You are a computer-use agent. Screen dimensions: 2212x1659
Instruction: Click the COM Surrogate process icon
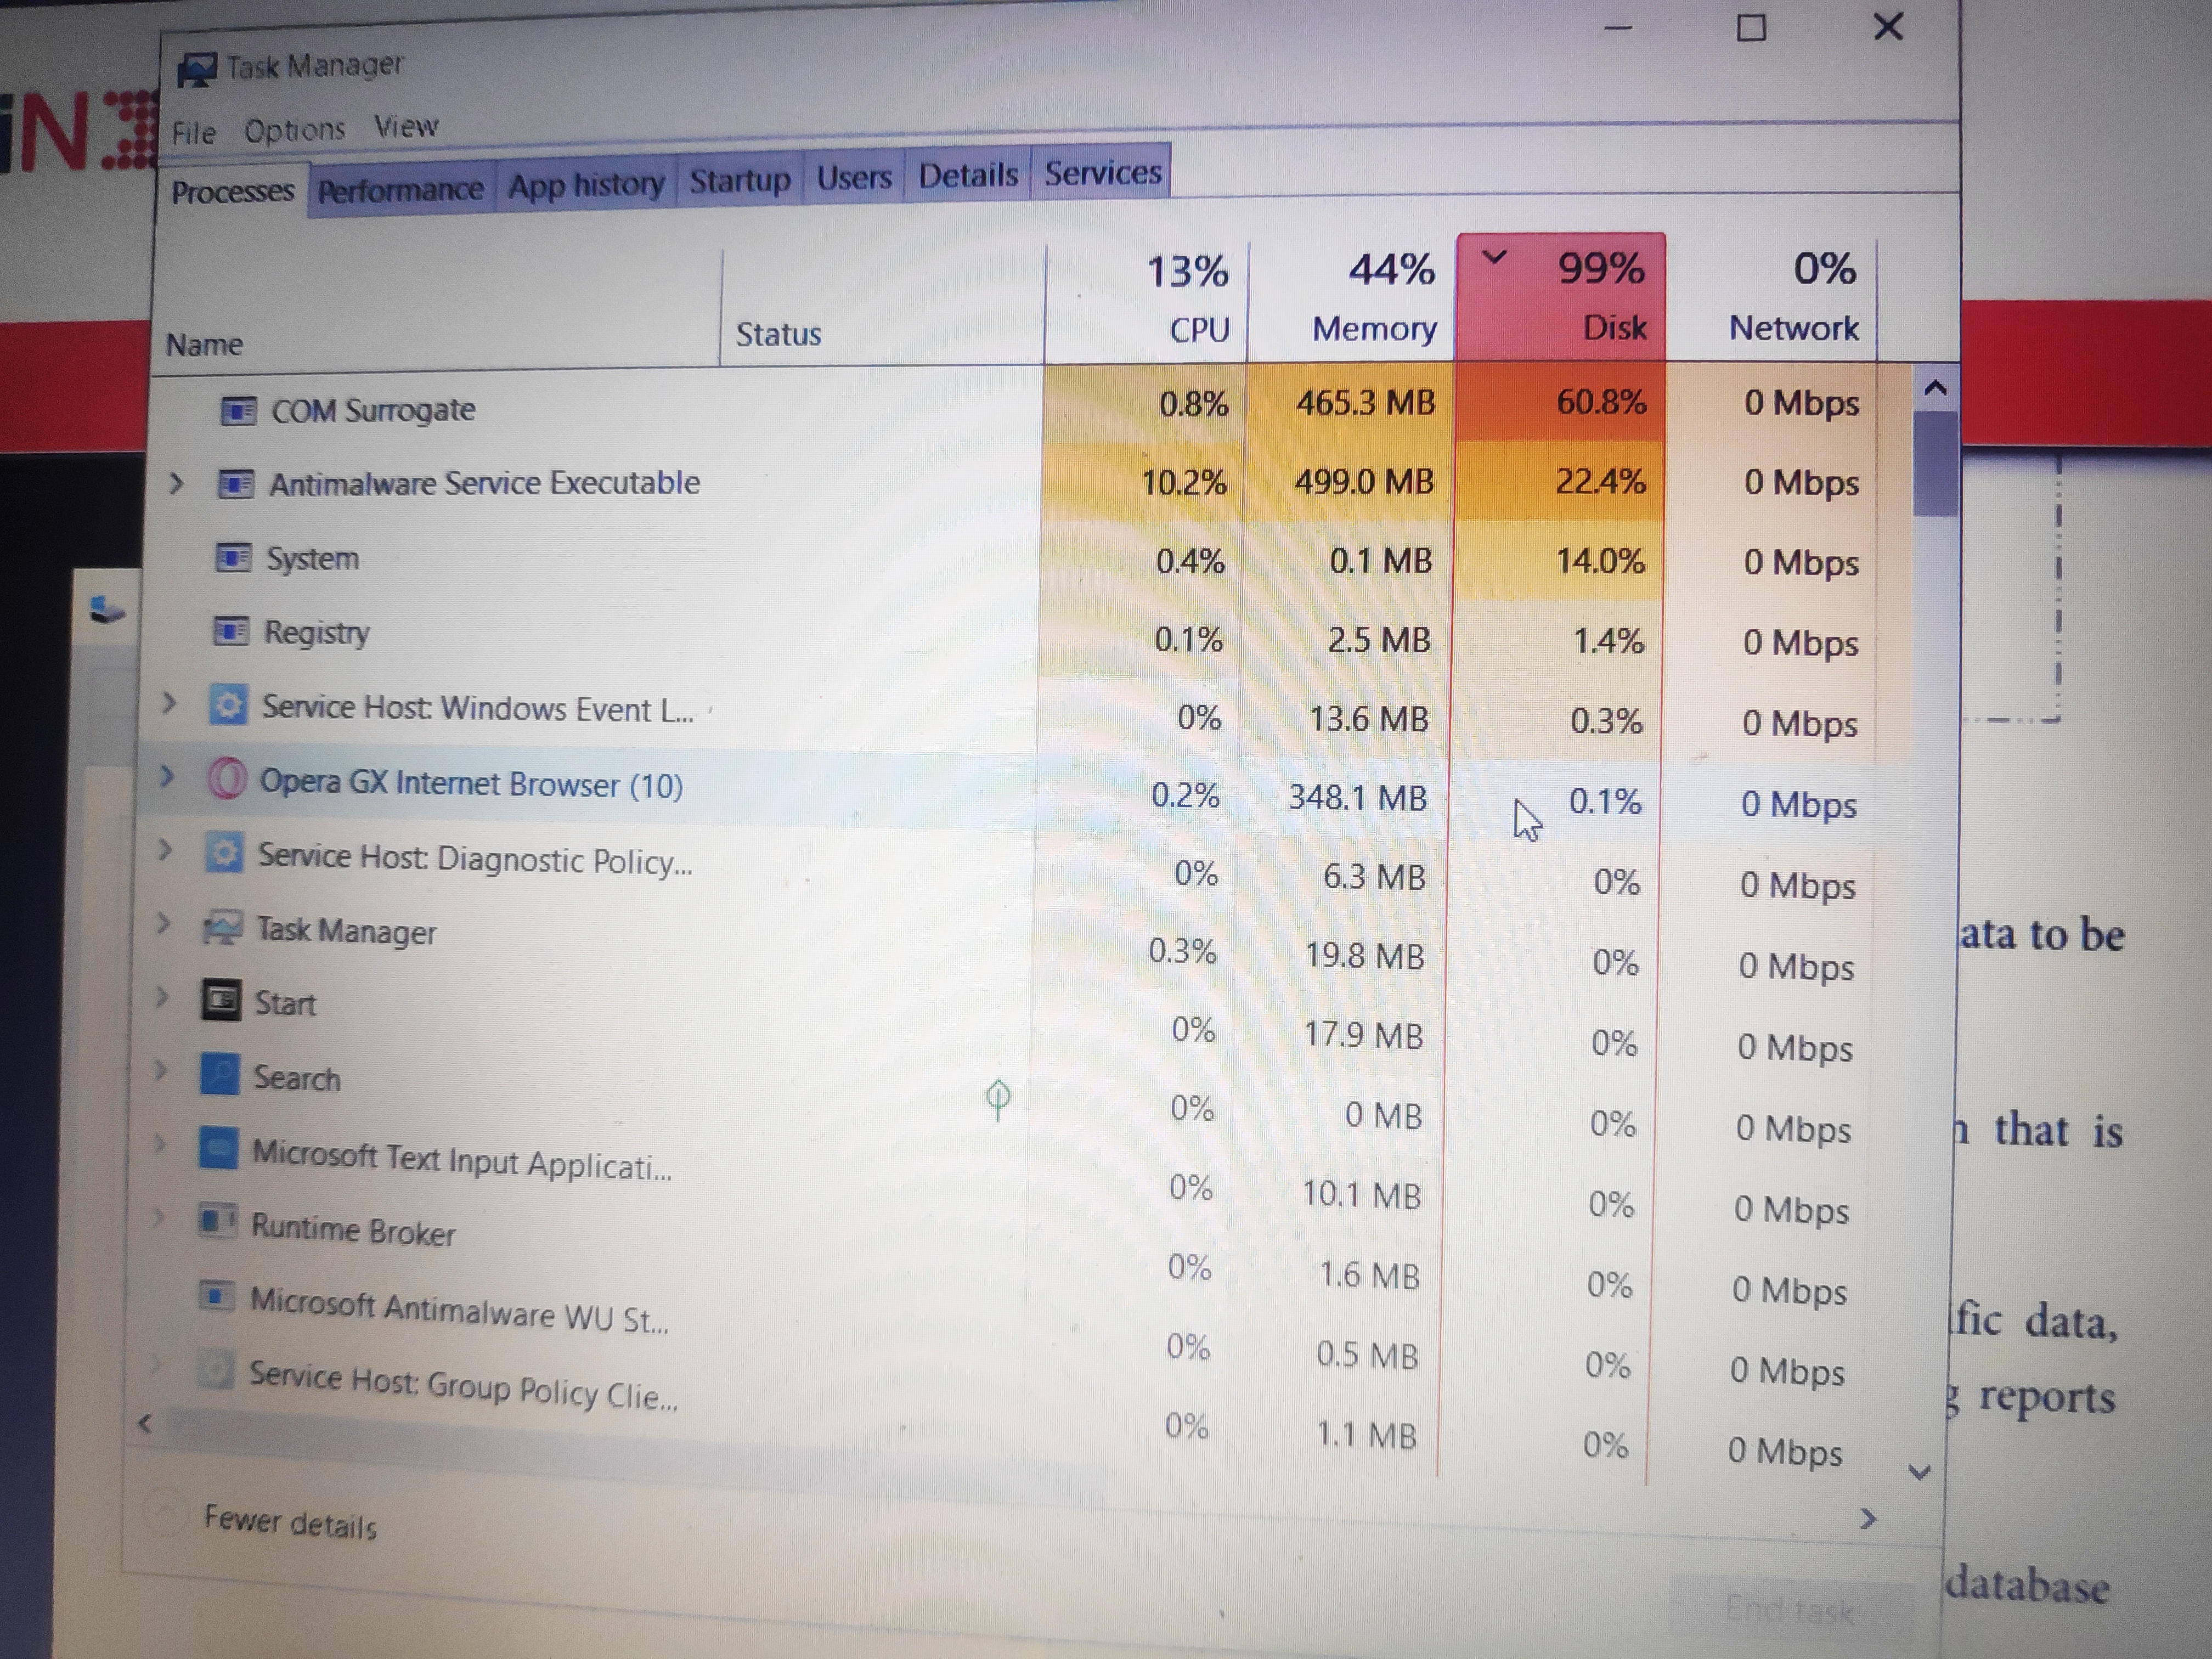pos(238,411)
